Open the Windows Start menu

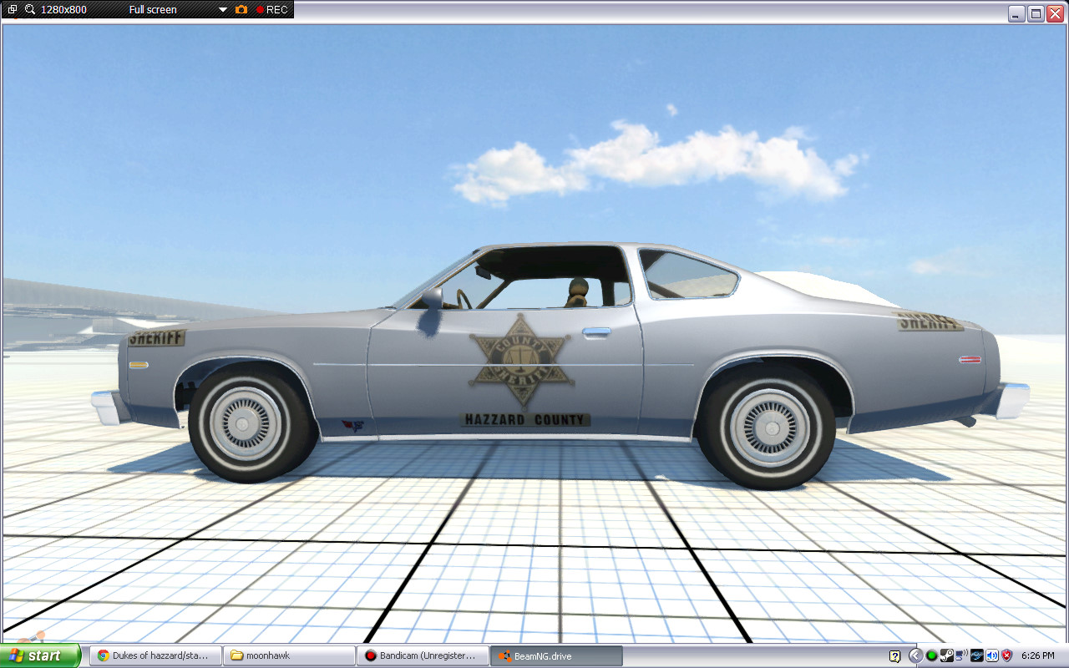coord(40,655)
